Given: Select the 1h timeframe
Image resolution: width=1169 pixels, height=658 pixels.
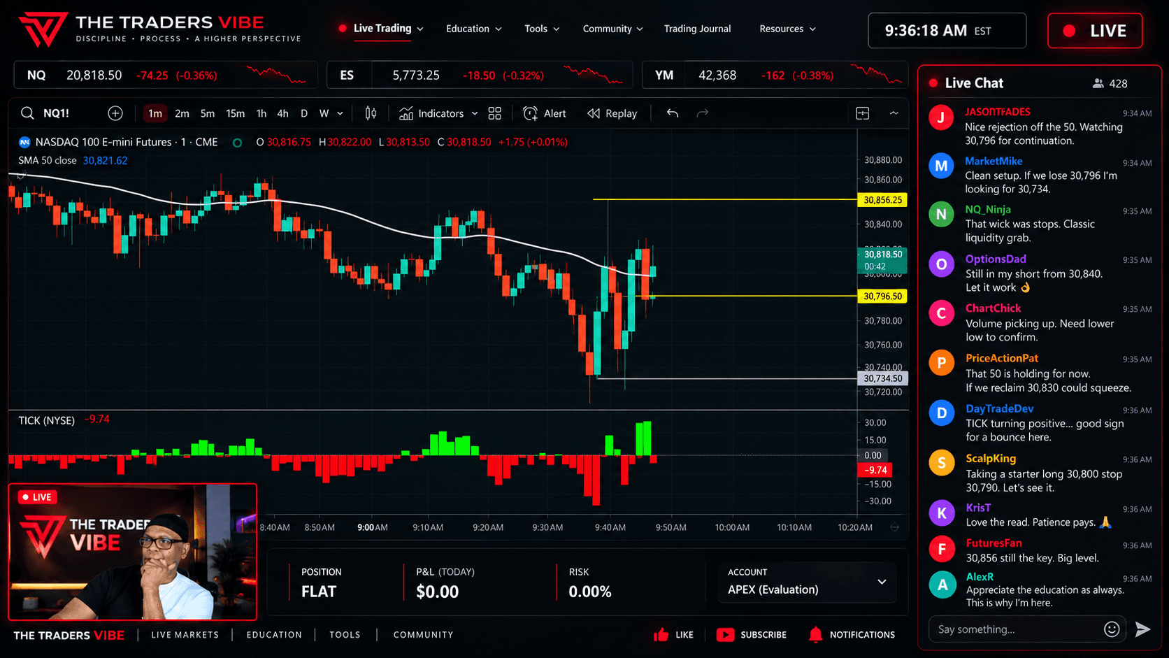Looking at the screenshot, I should coord(261,113).
